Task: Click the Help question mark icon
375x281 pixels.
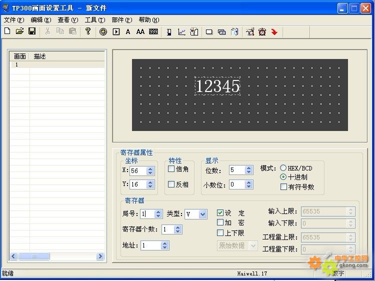Action: (x=88, y=31)
